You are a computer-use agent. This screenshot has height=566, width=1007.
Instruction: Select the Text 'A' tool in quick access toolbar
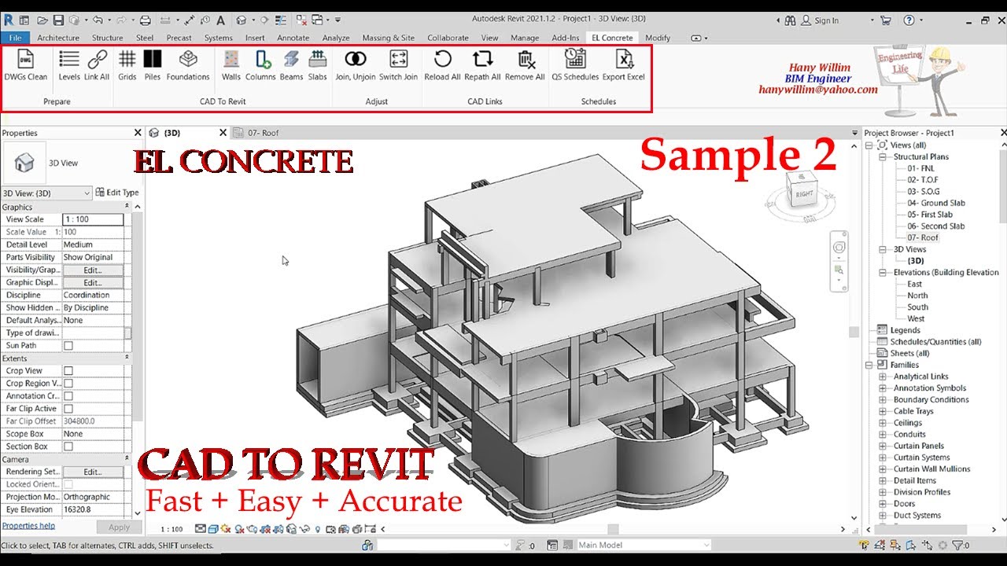221,20
